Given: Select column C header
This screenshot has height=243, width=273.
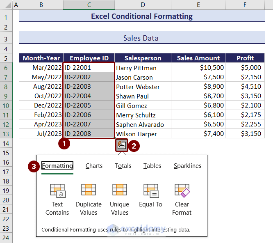Looking at the screenshot, I should (x=89, y=5).
